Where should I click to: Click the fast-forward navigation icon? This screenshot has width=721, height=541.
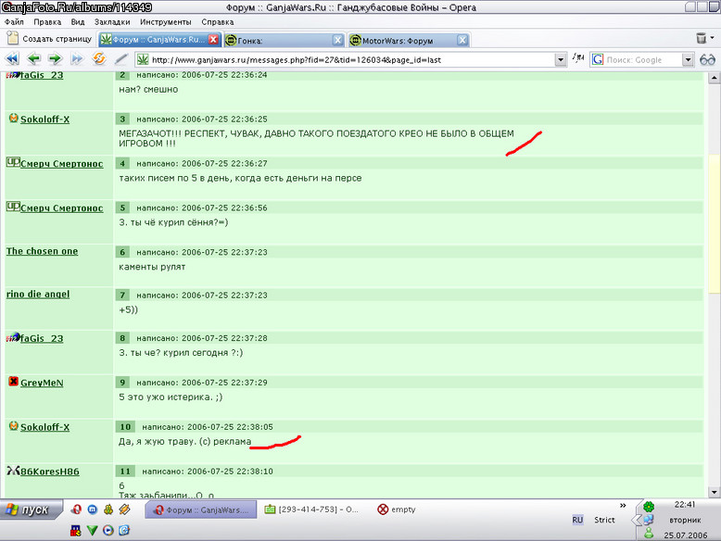pyautogui.click(x=77, y=59)
